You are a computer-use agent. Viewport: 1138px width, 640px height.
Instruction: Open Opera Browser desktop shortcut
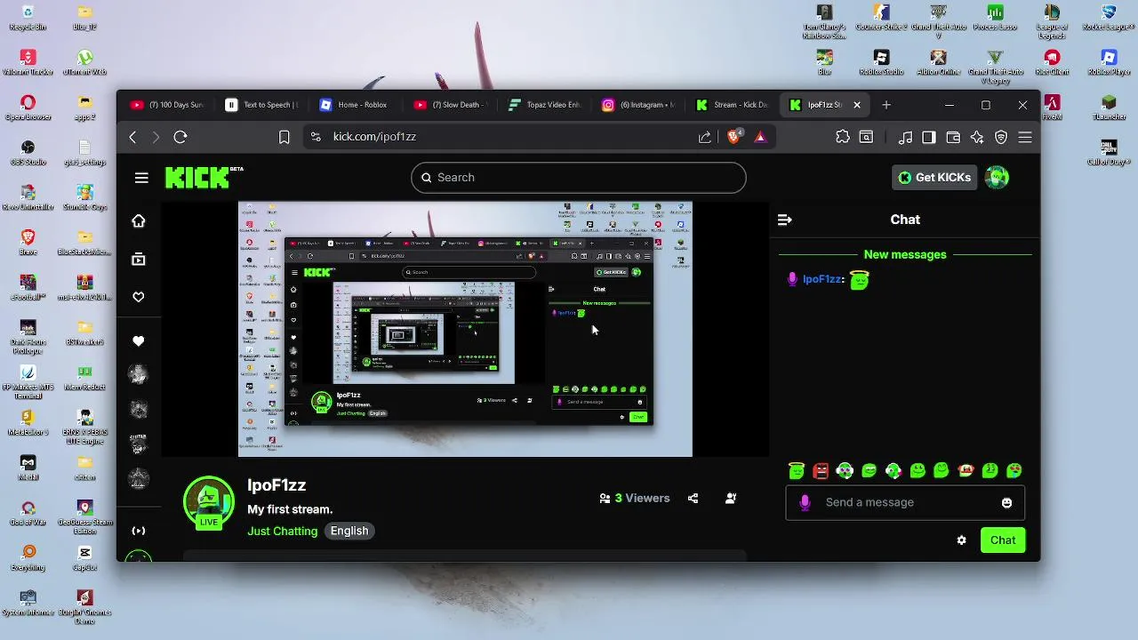click(28, 108)
